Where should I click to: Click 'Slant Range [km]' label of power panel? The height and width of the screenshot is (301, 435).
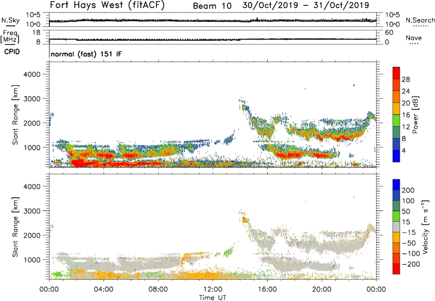pyautogui.click(x=15, y=115)
